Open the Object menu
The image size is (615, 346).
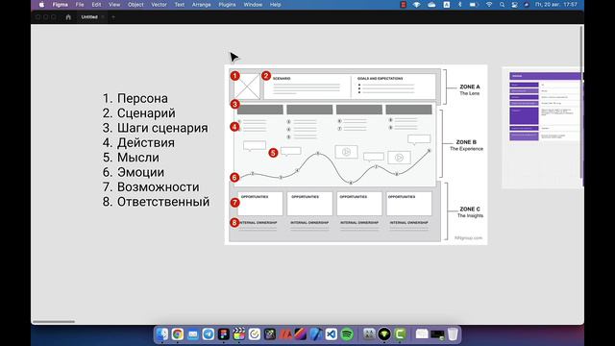click(135, 5)
